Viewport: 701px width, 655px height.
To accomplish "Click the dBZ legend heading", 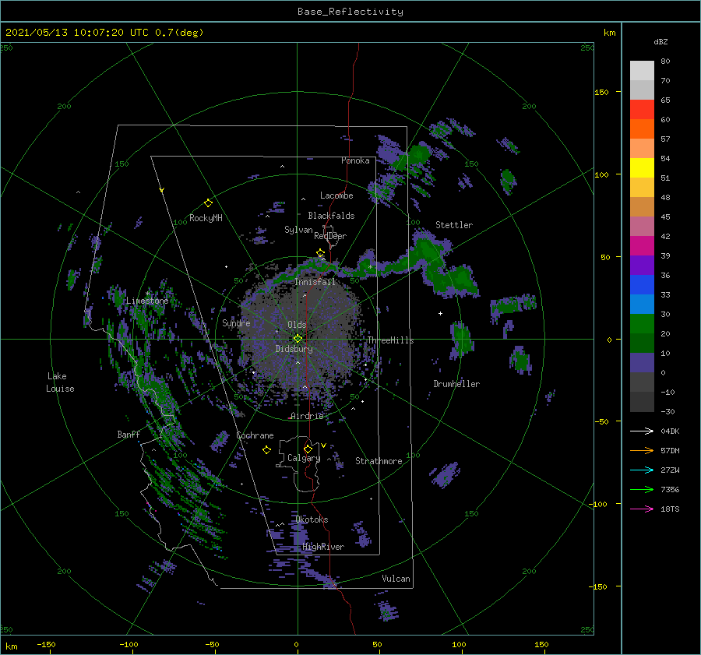I will [660, 41].
